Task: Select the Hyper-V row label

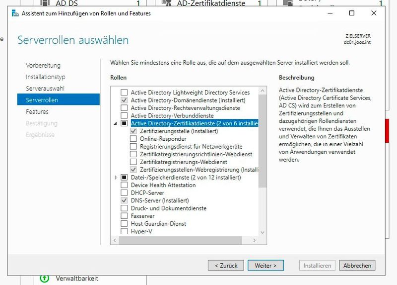Action: coord(141,231)
